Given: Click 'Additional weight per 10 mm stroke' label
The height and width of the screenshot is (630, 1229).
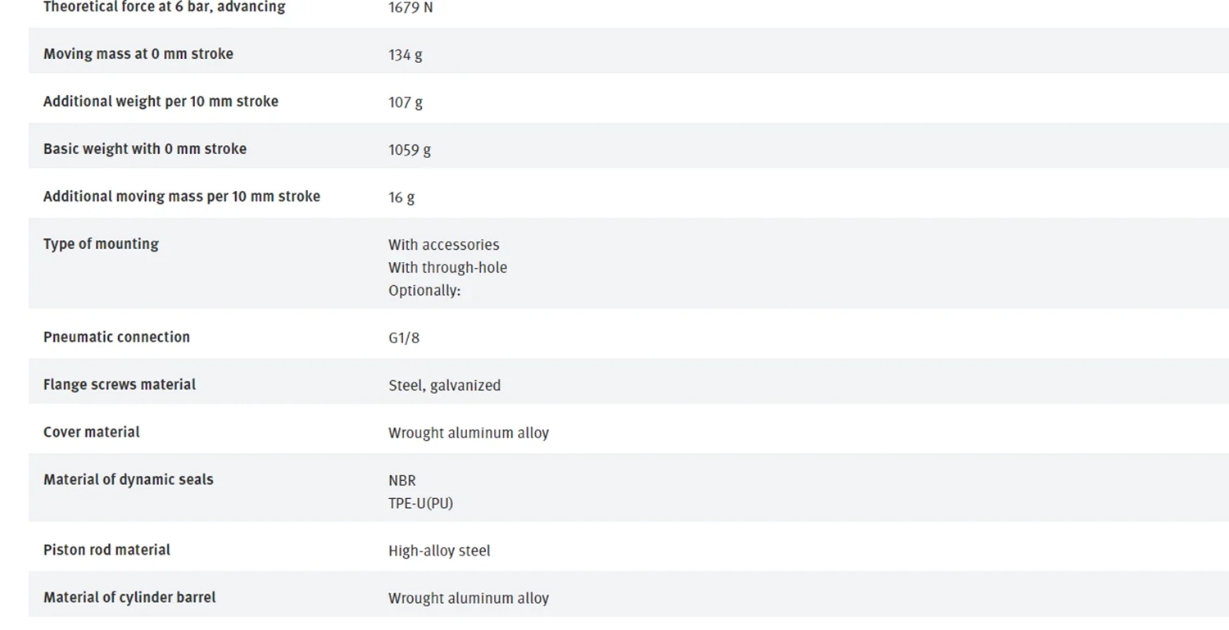Looking at the screenshot, I should pos(161,102).
